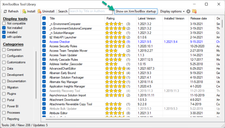Uncheck the _n.EnvironmentComparer row checkbox
This screenshot has width=225, height=128.
coord(44,24)
